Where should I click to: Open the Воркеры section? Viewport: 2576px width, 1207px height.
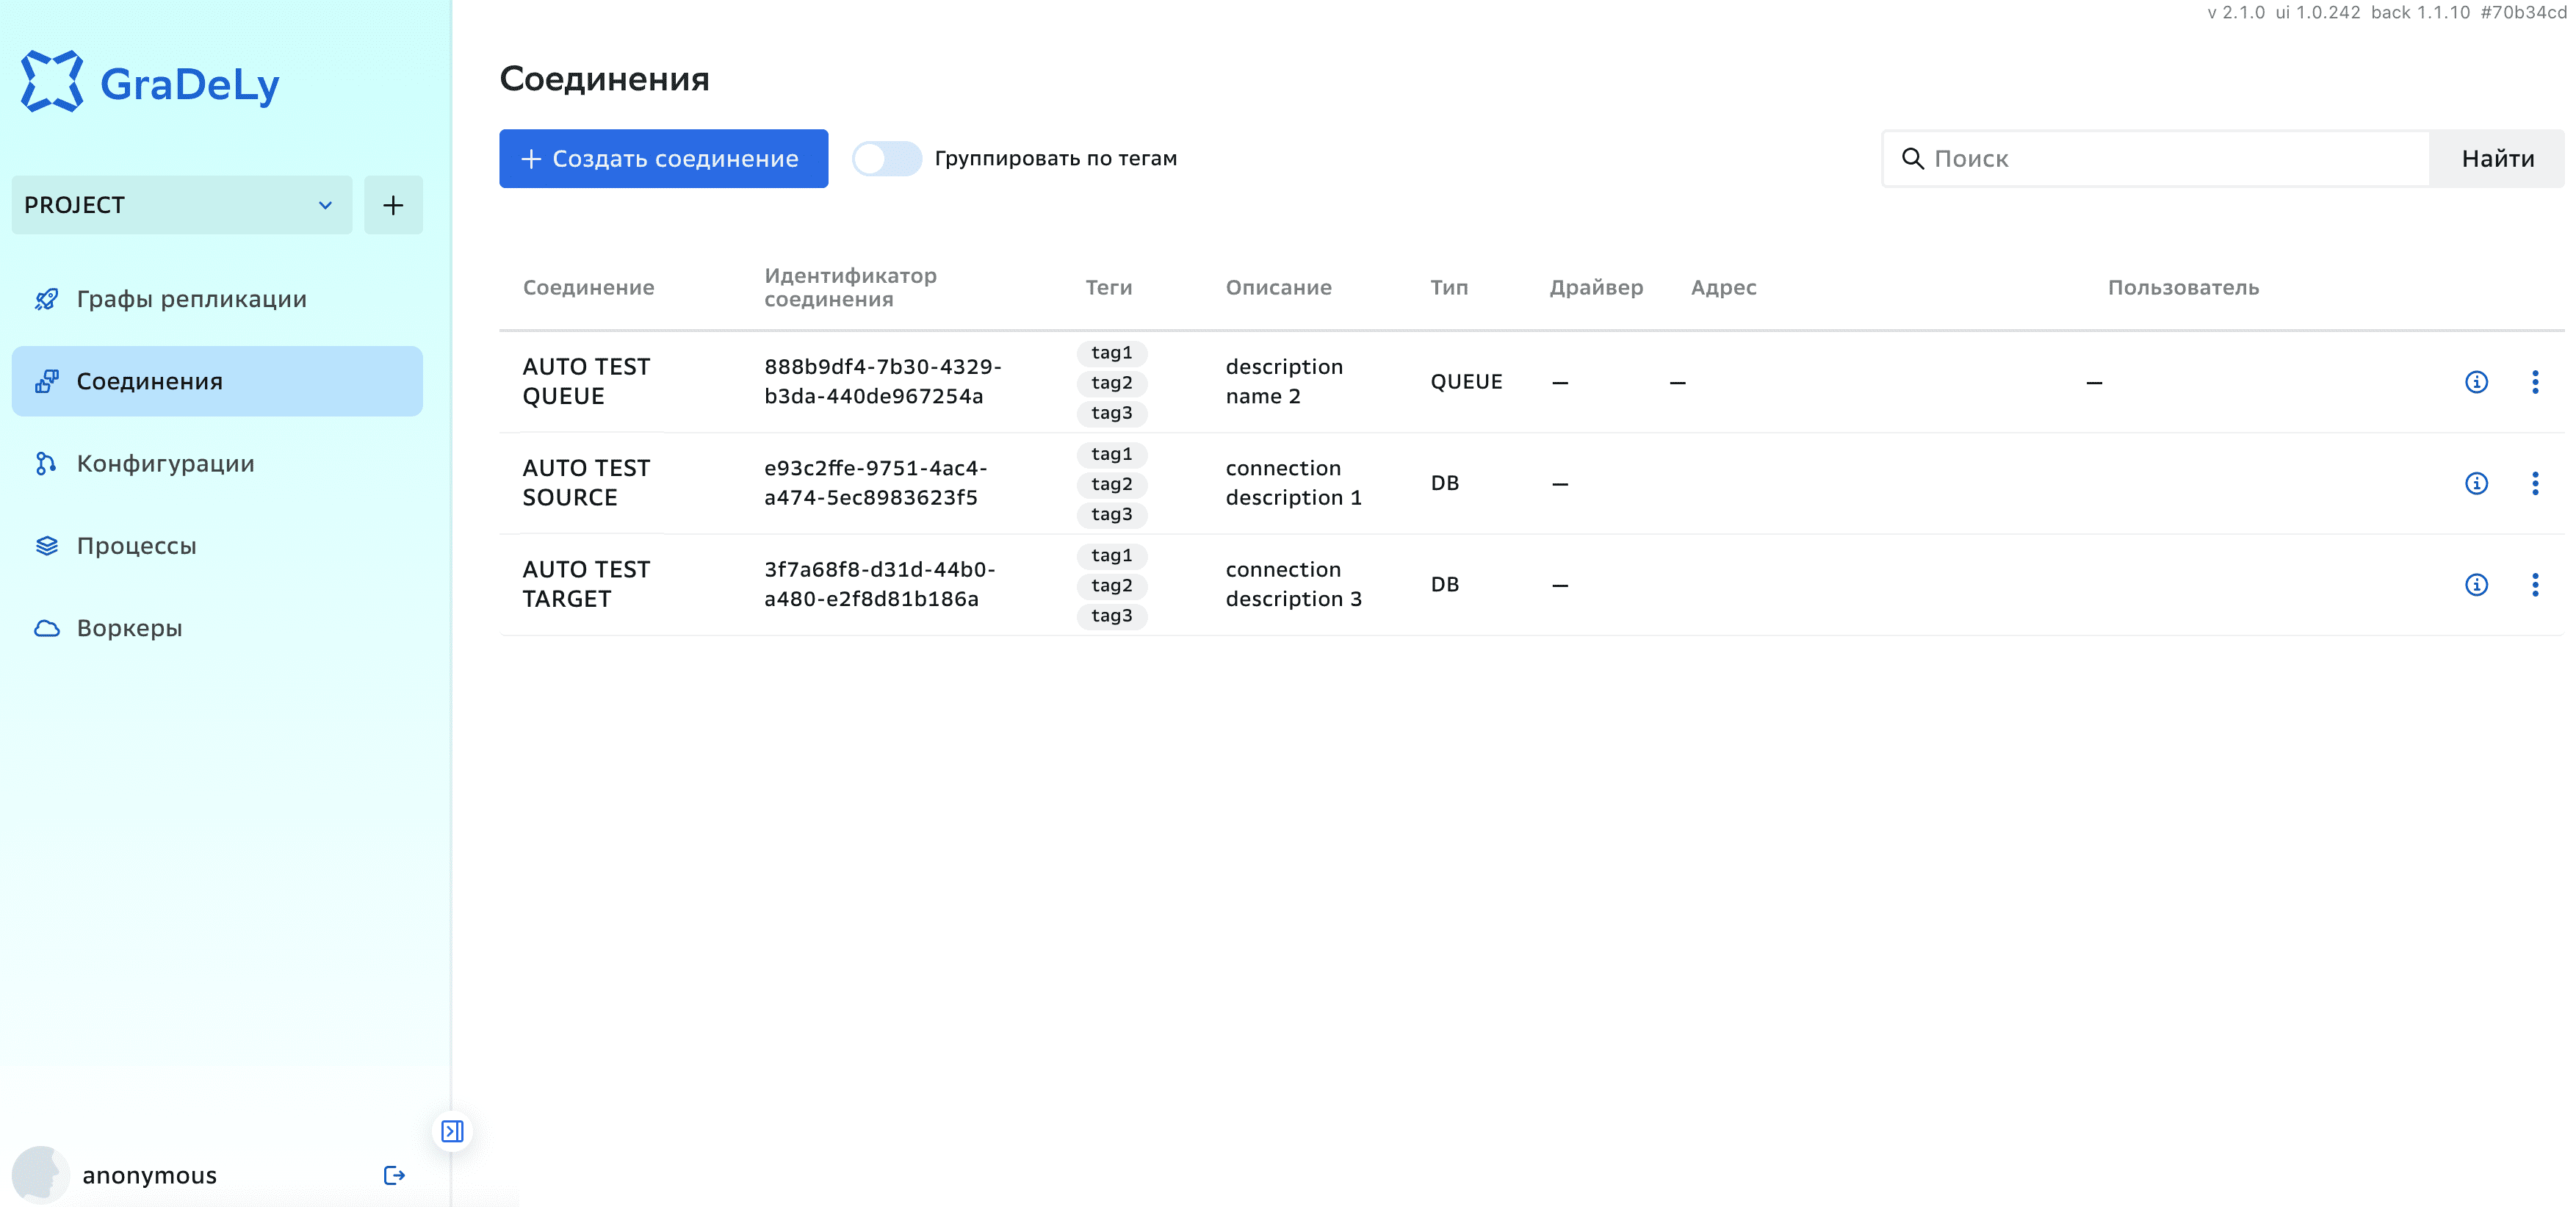pos(129,628)
